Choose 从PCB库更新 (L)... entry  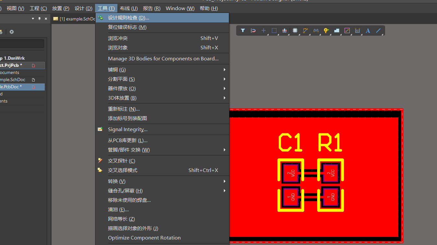[162, 141]
